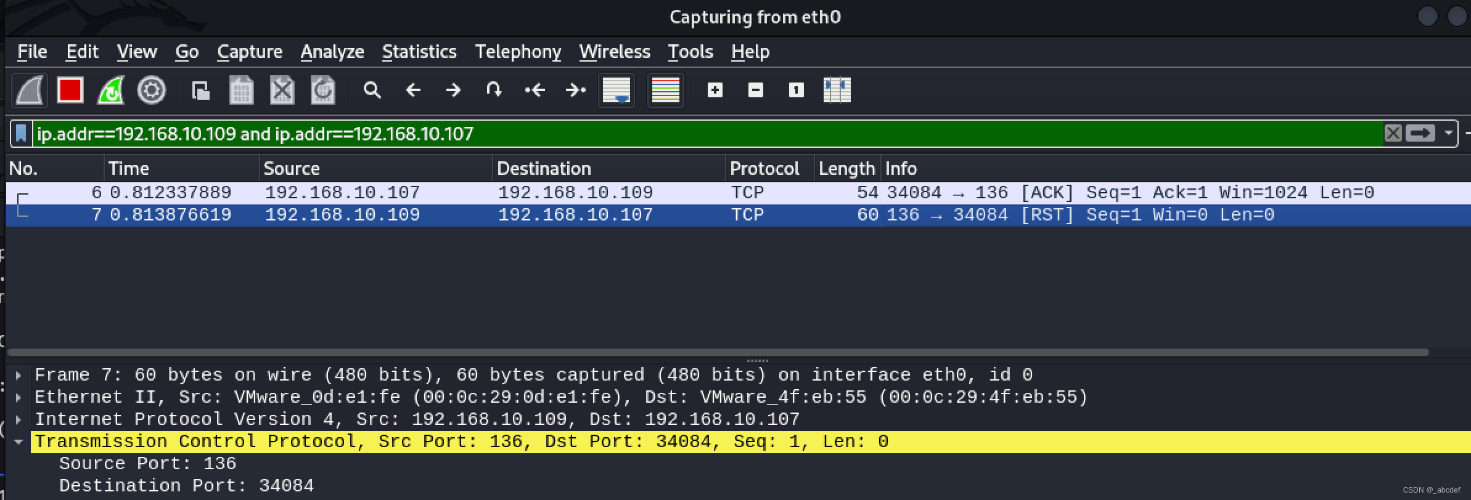Open the View menu

(x=137, y=52)
